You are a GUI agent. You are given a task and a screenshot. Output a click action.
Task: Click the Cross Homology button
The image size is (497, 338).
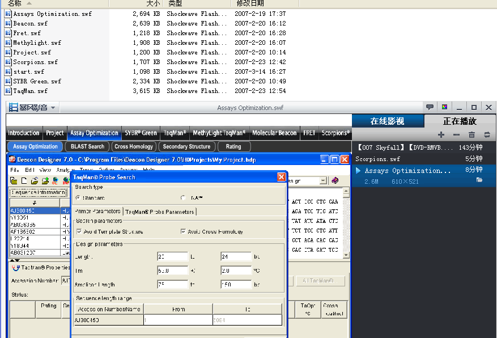click(x=133, y=146)
